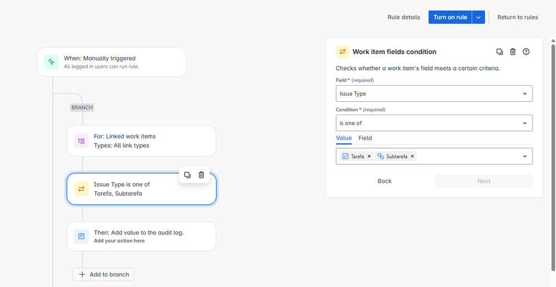Open help for Work item fields condition
This screenshot has width=556, height=287.
526,52
